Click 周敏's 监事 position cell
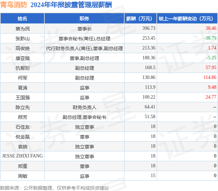This screenshot has height=191, width=218. tap(85, 176)
